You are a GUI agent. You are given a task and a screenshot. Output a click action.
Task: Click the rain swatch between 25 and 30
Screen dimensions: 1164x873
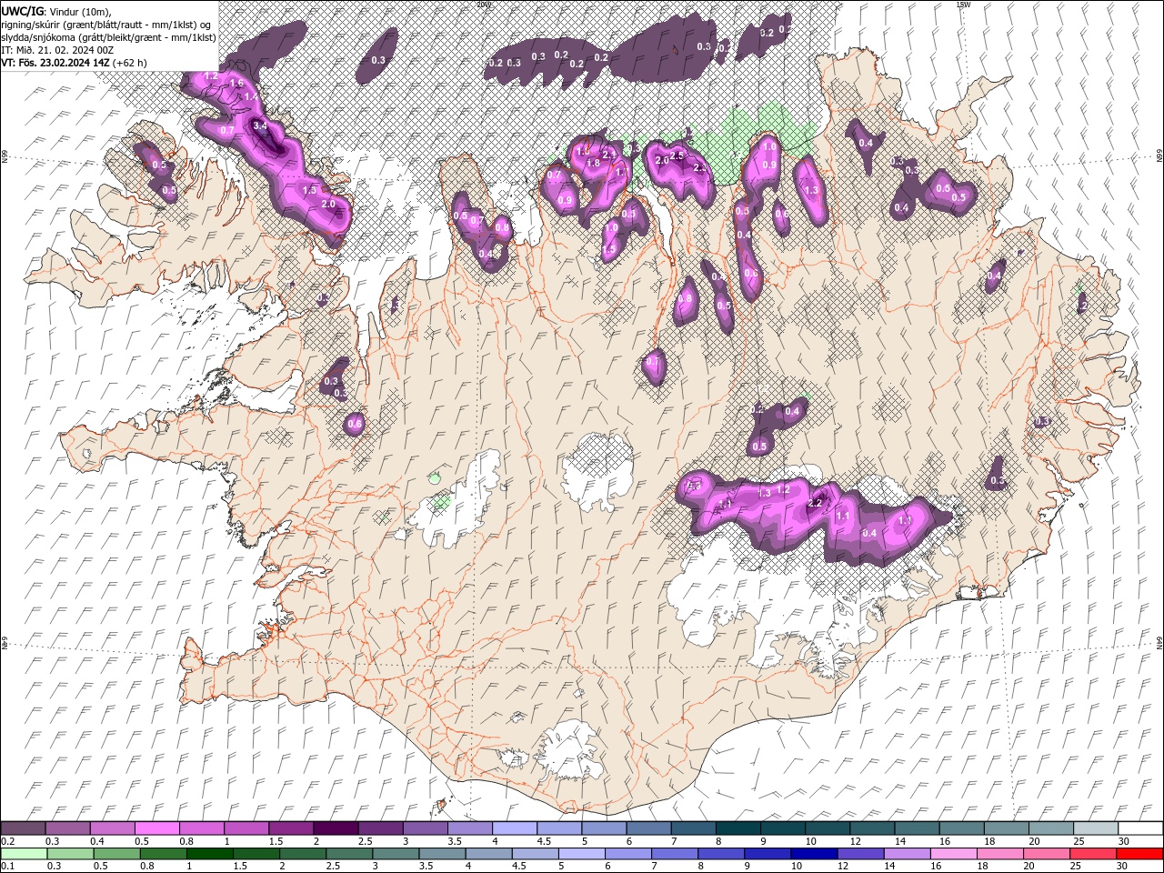click(x=1092, y=854)
